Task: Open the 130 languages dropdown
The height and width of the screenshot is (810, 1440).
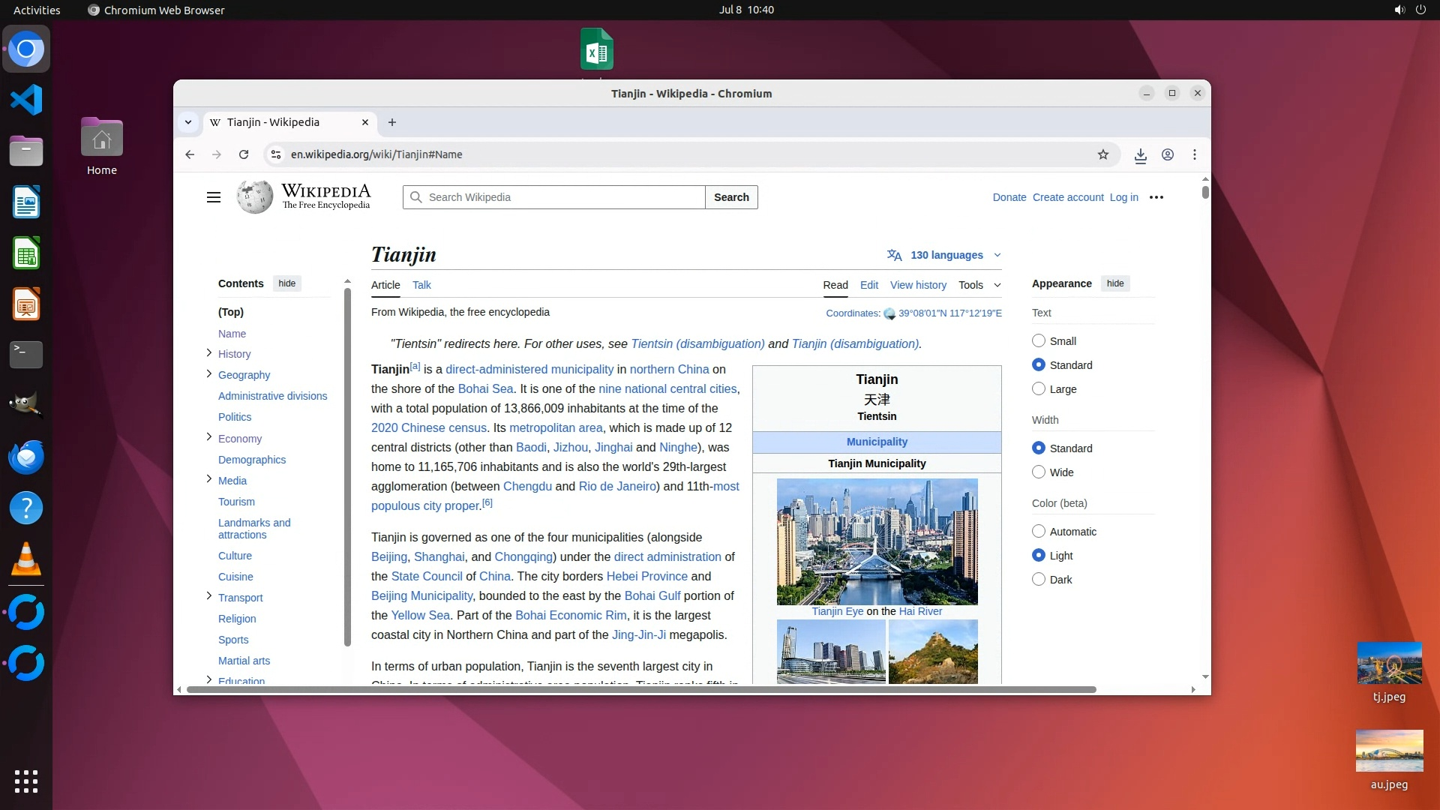Action: click(x=946, y=255)
